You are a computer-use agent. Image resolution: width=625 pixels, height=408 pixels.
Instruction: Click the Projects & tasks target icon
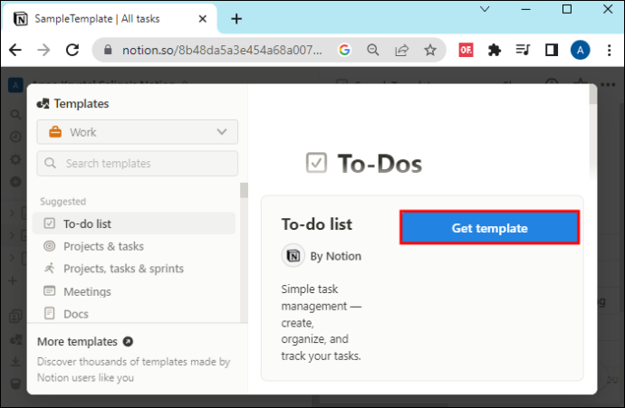click(x=50, y=246)
